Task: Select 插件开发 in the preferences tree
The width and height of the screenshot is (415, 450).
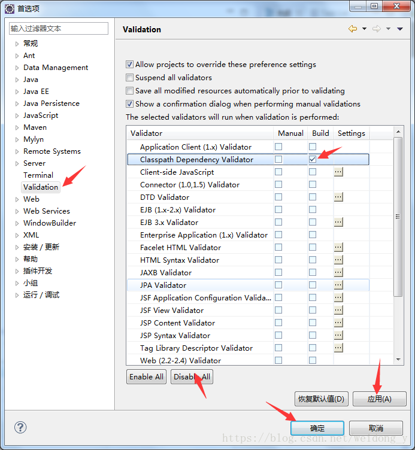Action: pyautogui.click(x=38, y=271)
